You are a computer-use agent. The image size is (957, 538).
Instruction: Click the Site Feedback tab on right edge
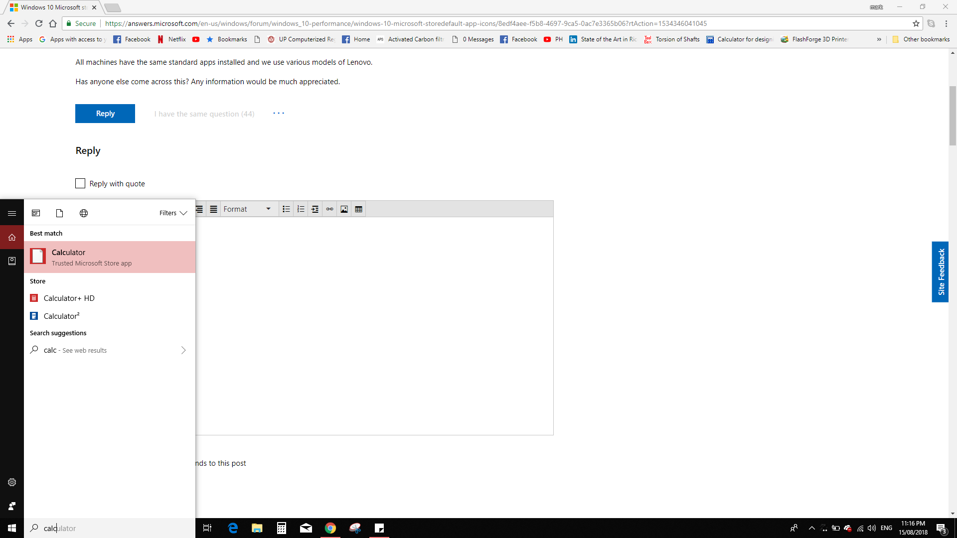pos(941,271)
